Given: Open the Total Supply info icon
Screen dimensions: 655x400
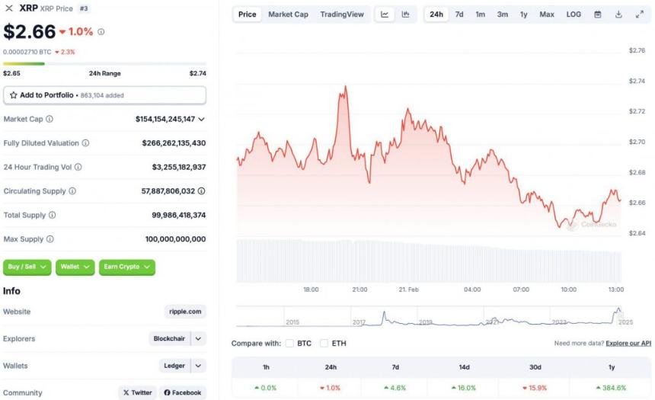Looking at the screenshot, I should [53, 216].
